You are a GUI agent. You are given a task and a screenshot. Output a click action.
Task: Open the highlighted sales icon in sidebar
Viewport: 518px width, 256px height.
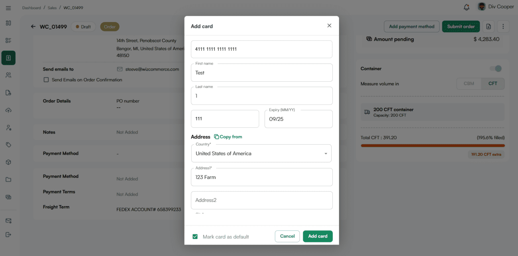tap(8, 58)
